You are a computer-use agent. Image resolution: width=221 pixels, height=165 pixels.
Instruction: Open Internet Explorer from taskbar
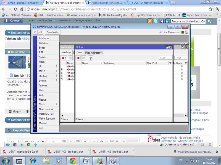click(33, 161)
